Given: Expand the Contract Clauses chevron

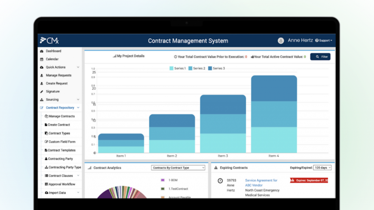Looking at the screenshot, I should 78,176.
